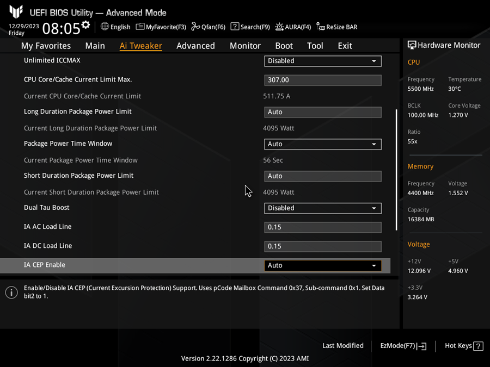Select the IA AC Load Line label

48,227
